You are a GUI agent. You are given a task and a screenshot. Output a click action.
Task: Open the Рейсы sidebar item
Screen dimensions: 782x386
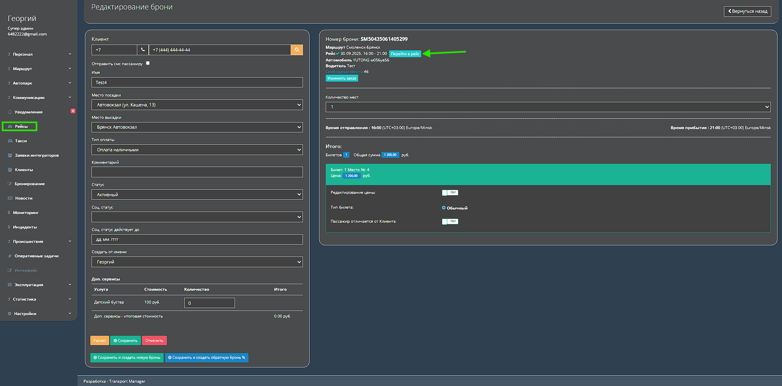20,127
